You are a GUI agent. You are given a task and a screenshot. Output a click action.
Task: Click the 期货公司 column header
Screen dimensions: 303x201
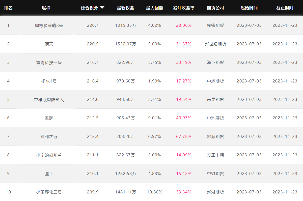pos(215,8)
